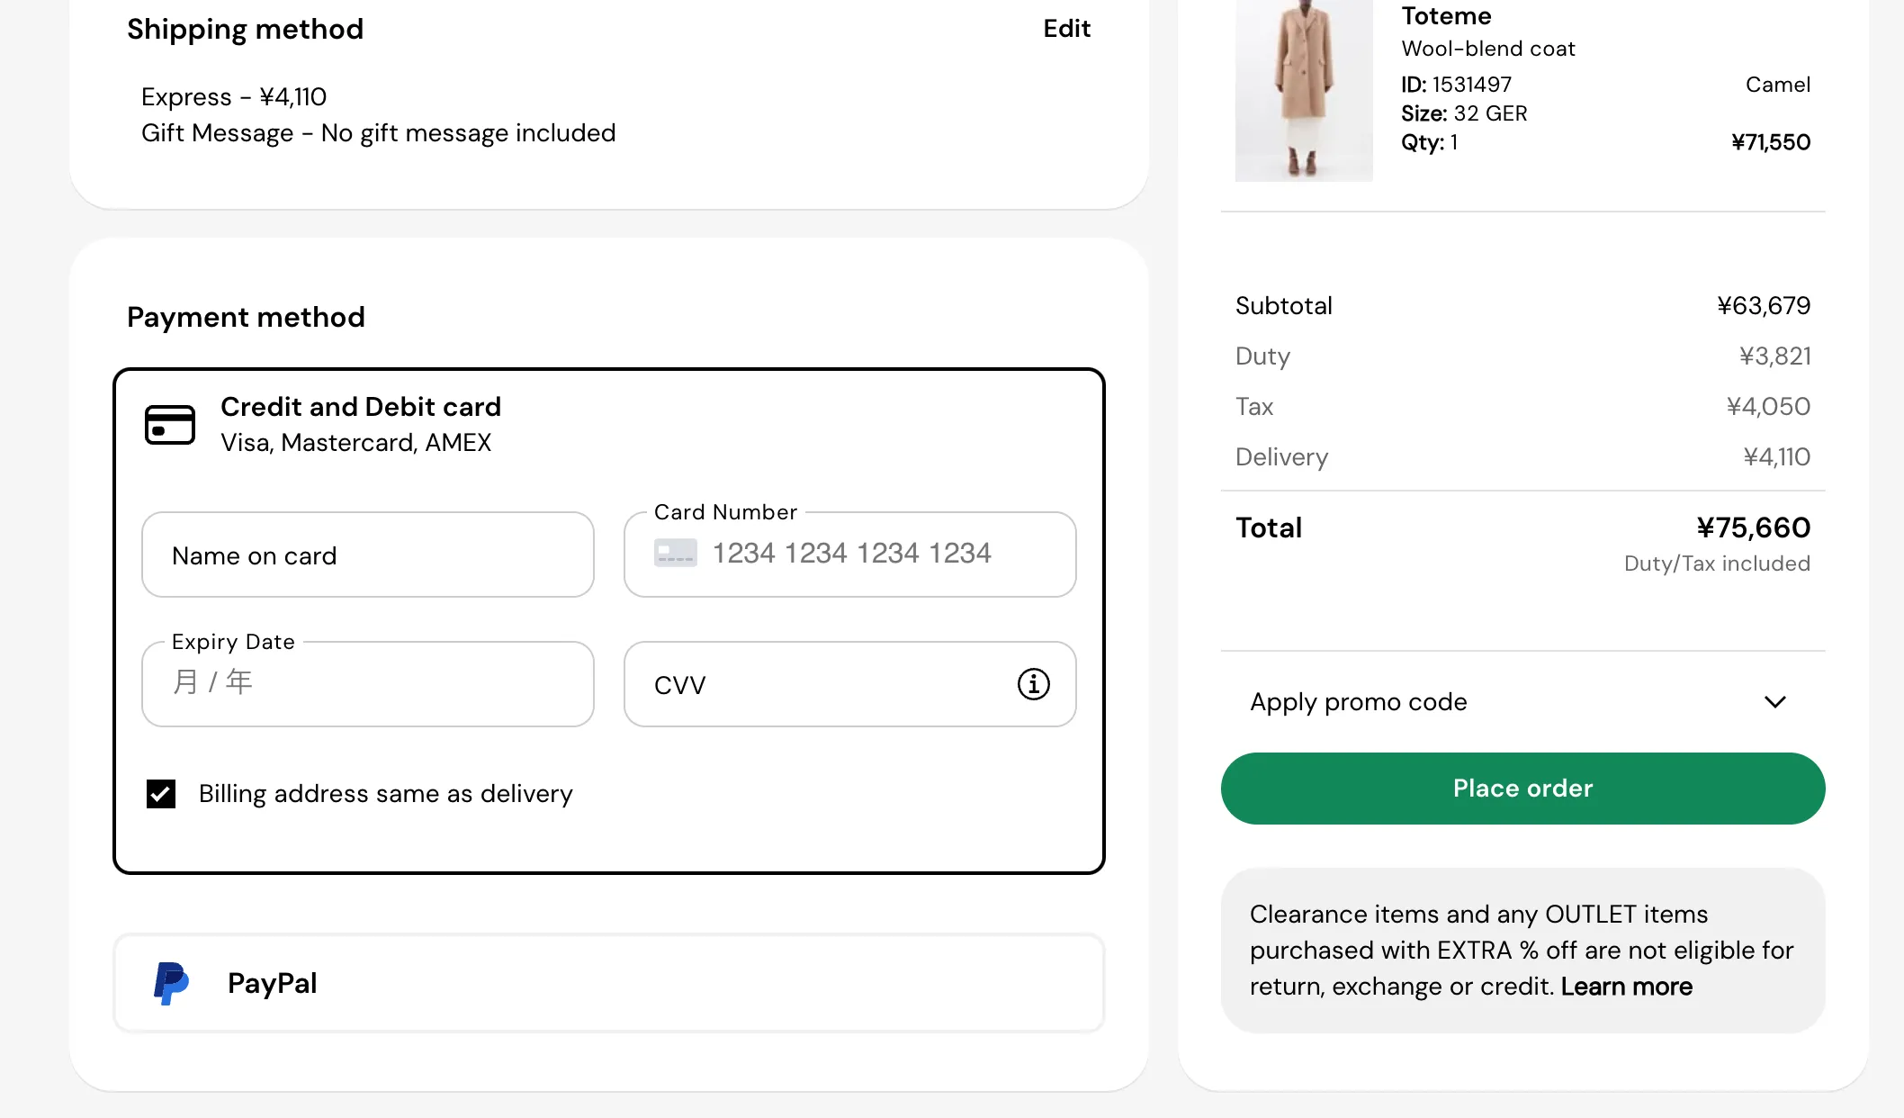Click the PayPal logo icon
The image size is (1904, 1118).
171,983
